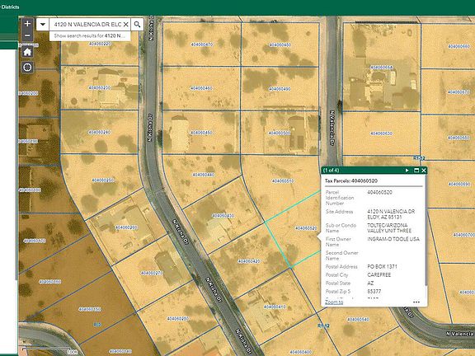This screenshot has width=475, height=356.
Task: Close the Tax Parcels popup
Action: pos(424,171)
